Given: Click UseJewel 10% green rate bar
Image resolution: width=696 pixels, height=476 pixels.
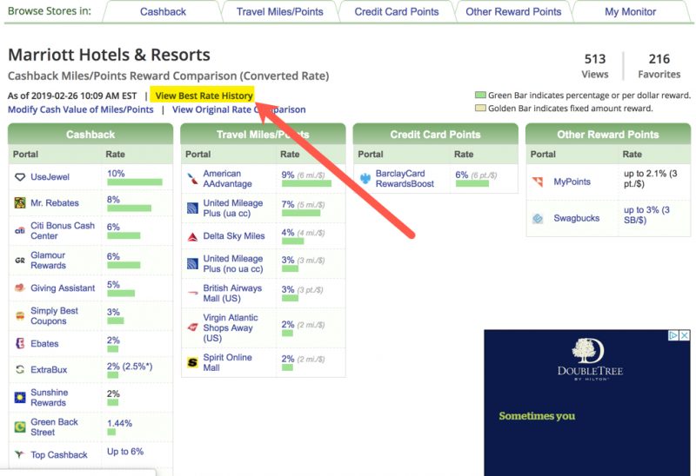Looking at the screenshot, I should coord(135,182).
